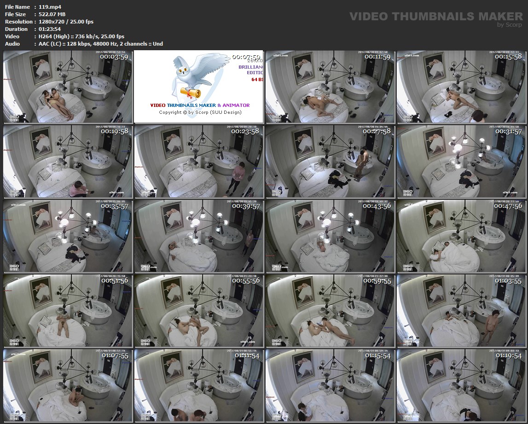The image size is (528, 424).
Task: Select the File Size value 522.07 MB
Action: [x=52, y=14]
